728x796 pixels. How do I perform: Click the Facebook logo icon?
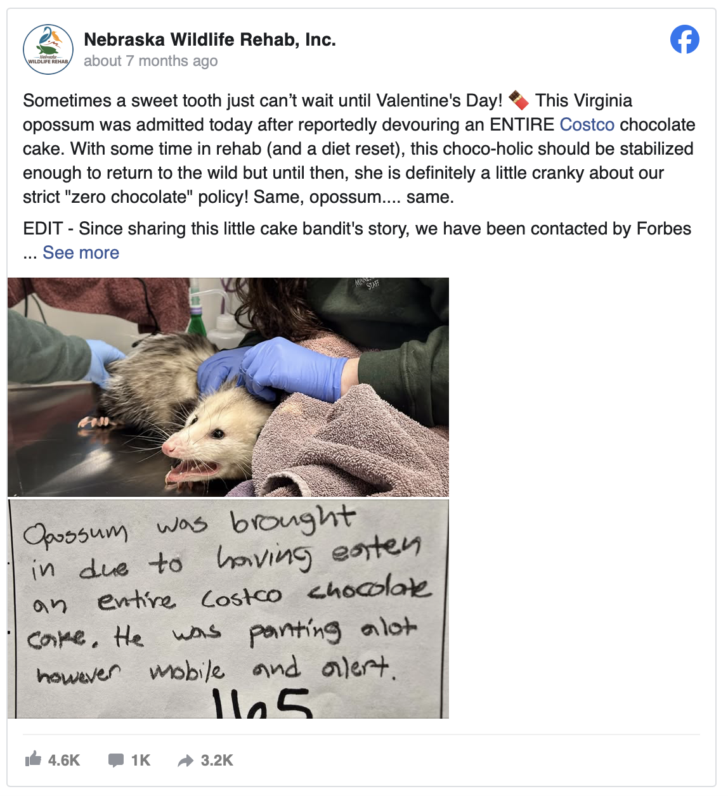point(684,39)
